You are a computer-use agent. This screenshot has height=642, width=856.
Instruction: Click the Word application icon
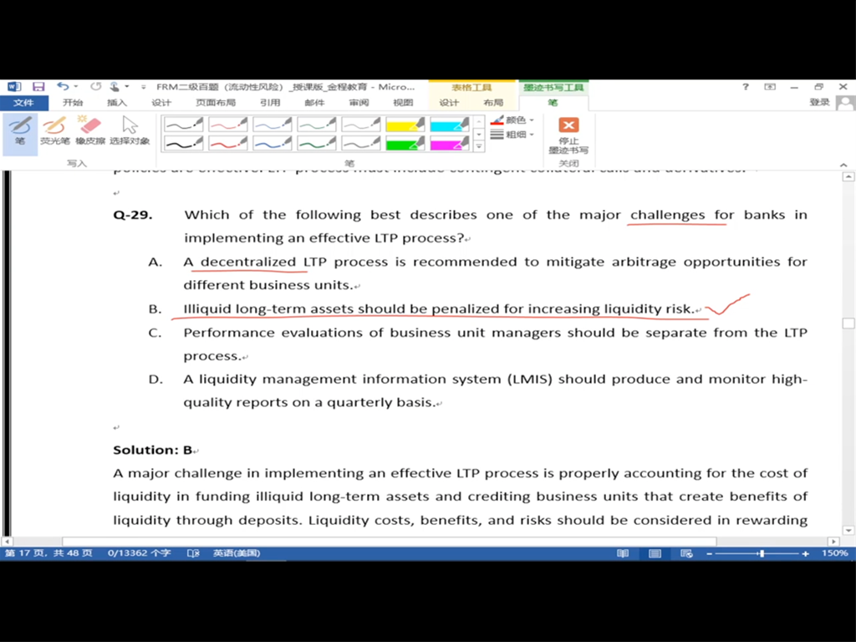[14, 87]
